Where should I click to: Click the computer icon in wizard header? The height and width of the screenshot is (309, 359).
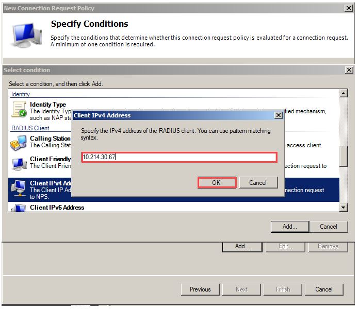pyautogui.click(x=26, y=34)
